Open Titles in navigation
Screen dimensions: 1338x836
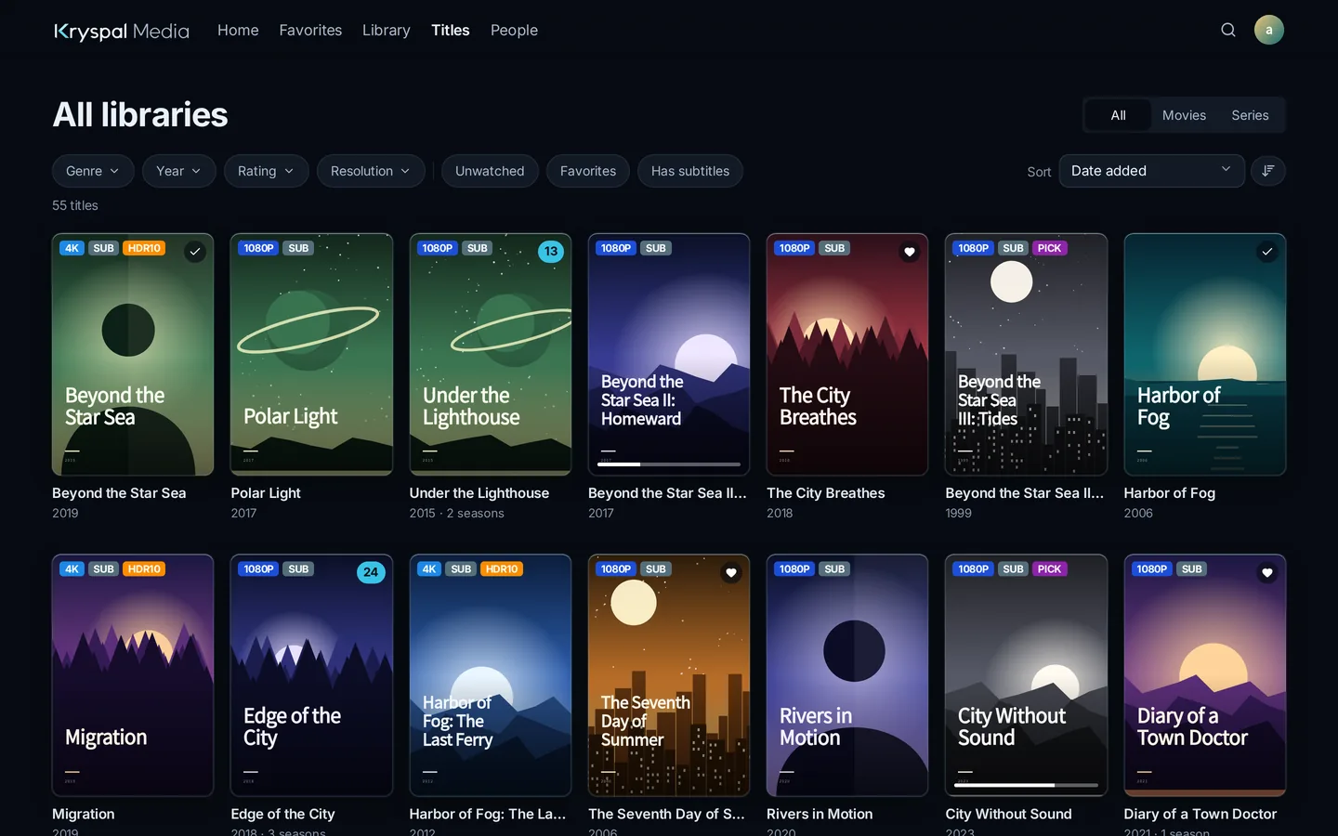[451, 30]
